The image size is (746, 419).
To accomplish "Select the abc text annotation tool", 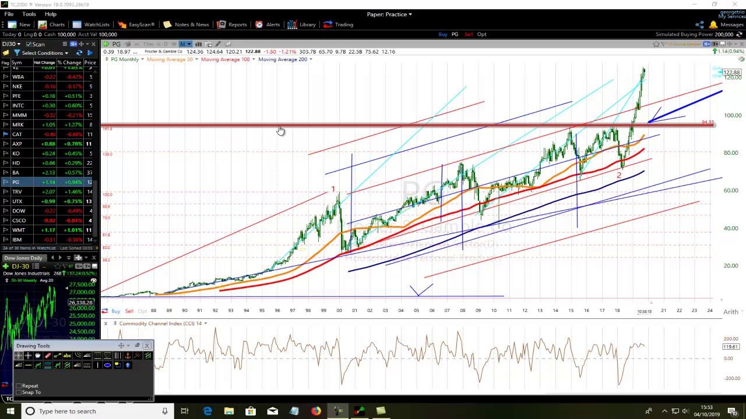I will point(68,356).
